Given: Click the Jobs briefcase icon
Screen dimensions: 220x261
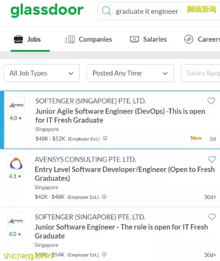Looking at the screenshot, I should click(18, 39).
